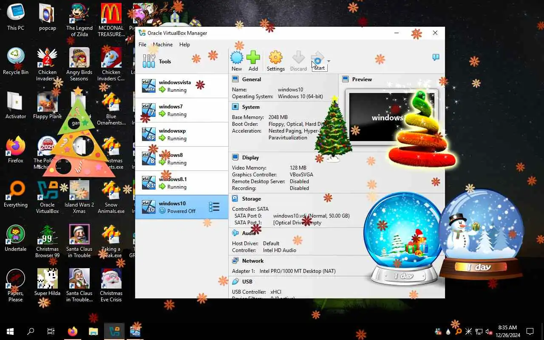Click the Intel PRO/1000 MT Desktop adapter text
The height and width of the screenshot is (340, 544).
(297, 271)
